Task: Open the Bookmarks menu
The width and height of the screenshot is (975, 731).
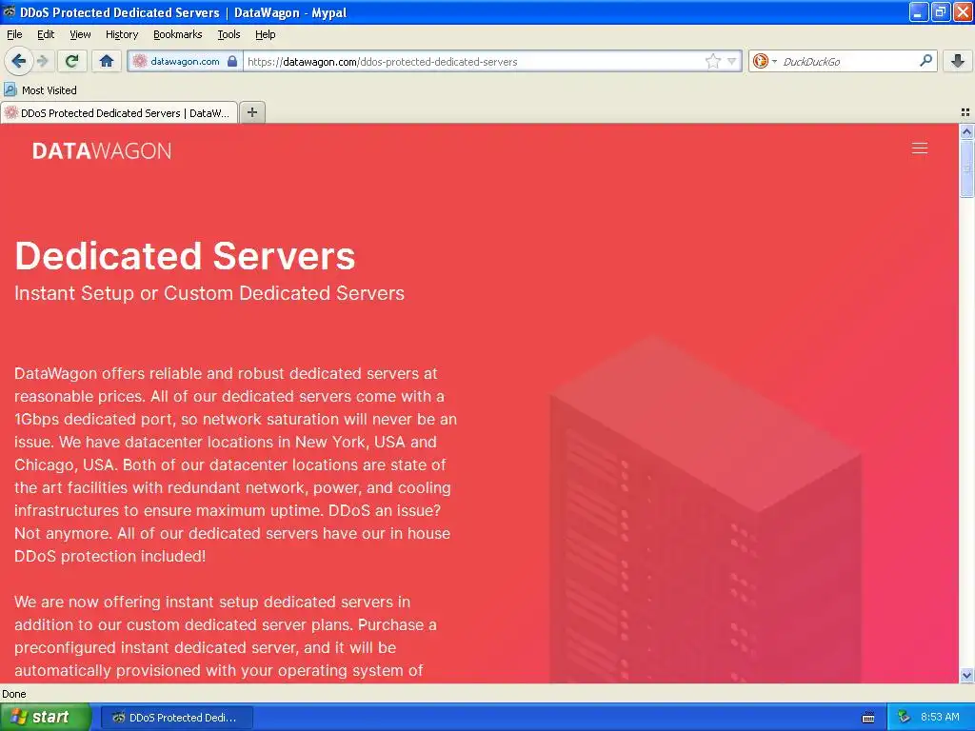Action: pos(177,34)
